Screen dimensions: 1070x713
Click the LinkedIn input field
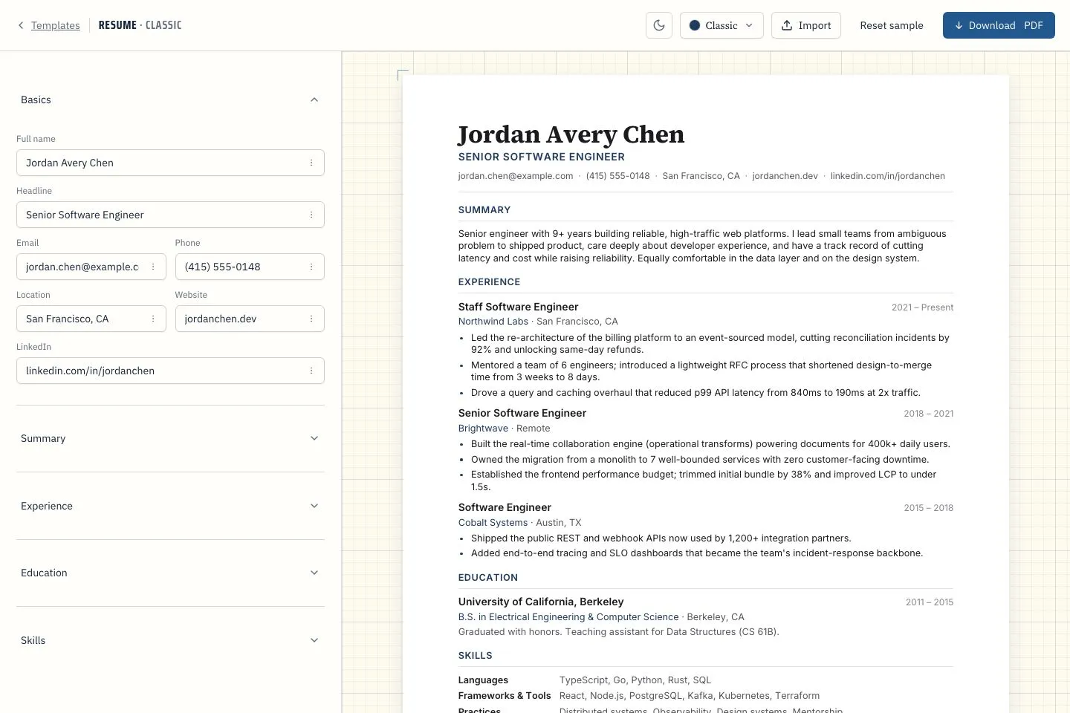point(170,371)
